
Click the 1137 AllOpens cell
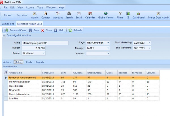pos(79,94)
